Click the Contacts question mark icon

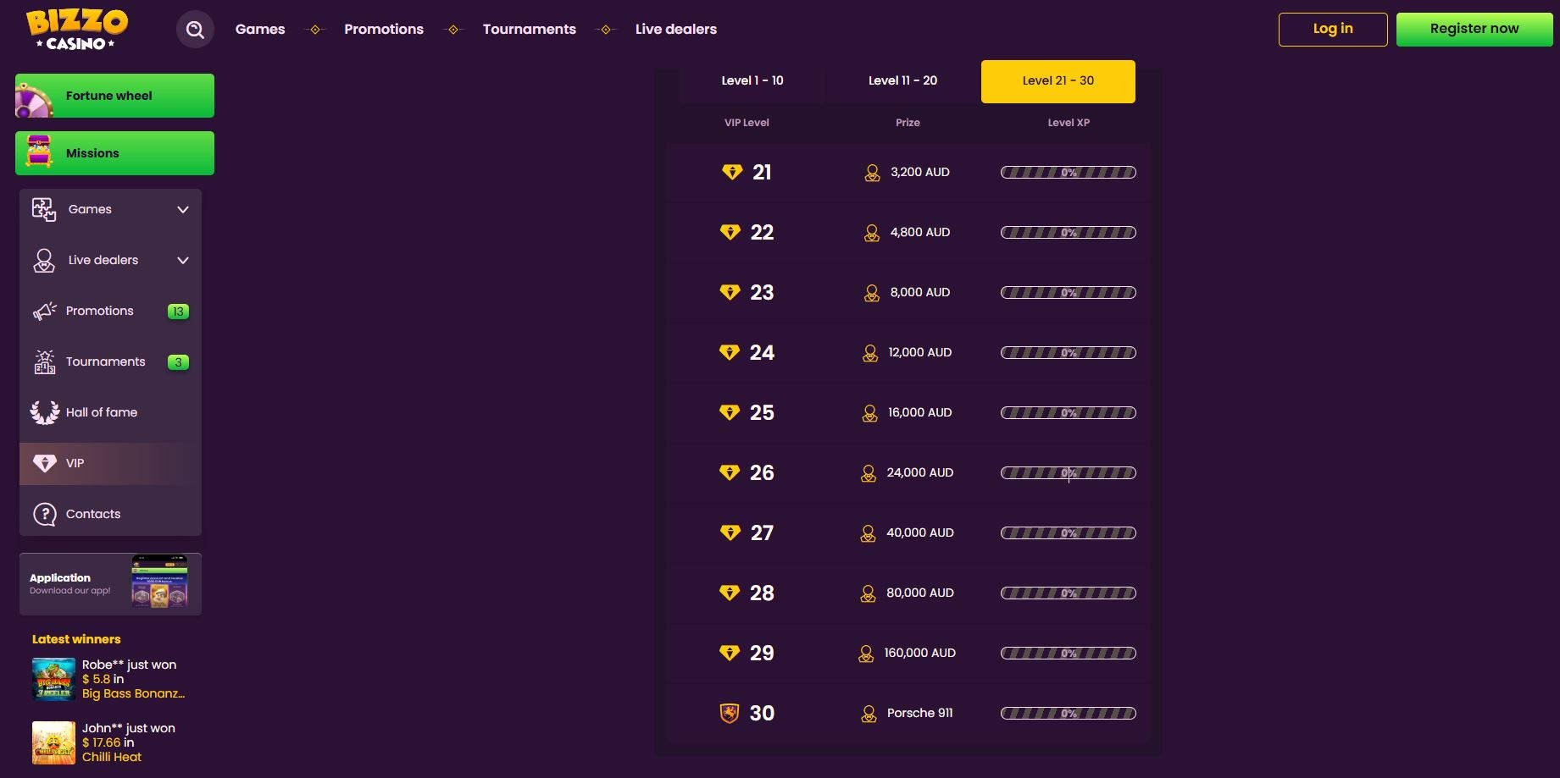coord(45,514)
